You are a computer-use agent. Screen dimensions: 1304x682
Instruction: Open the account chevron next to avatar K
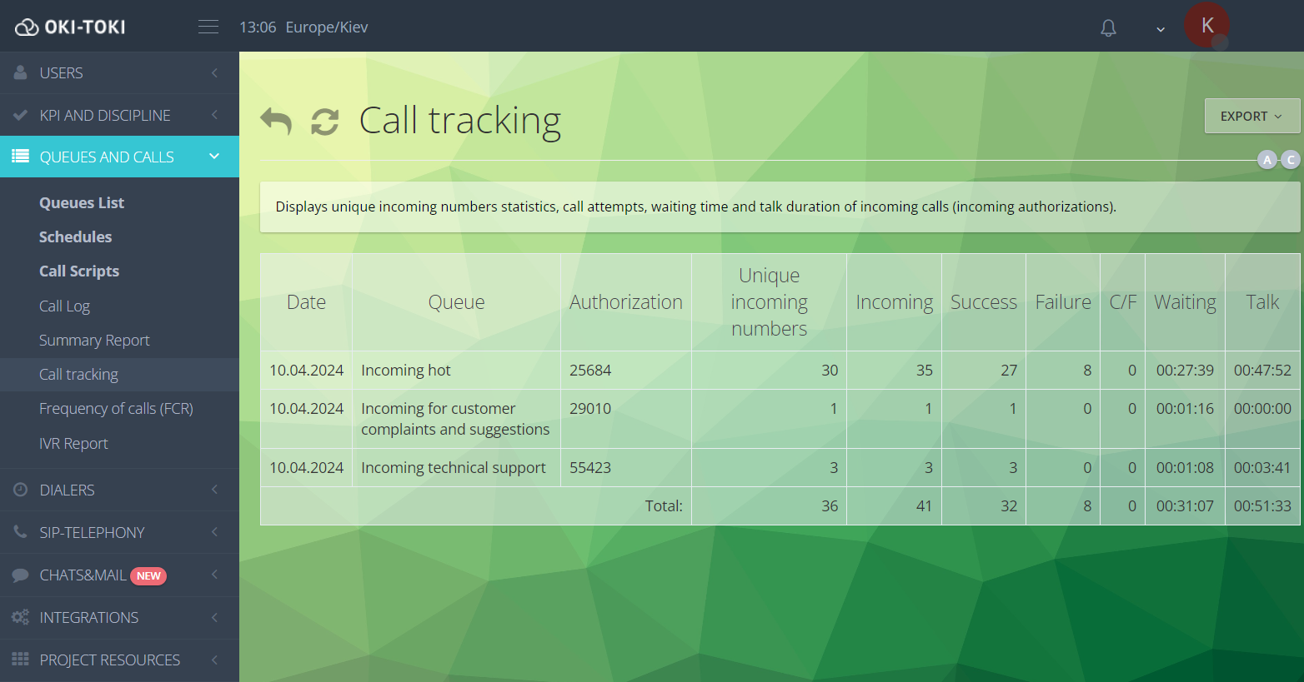[1160, 28]
